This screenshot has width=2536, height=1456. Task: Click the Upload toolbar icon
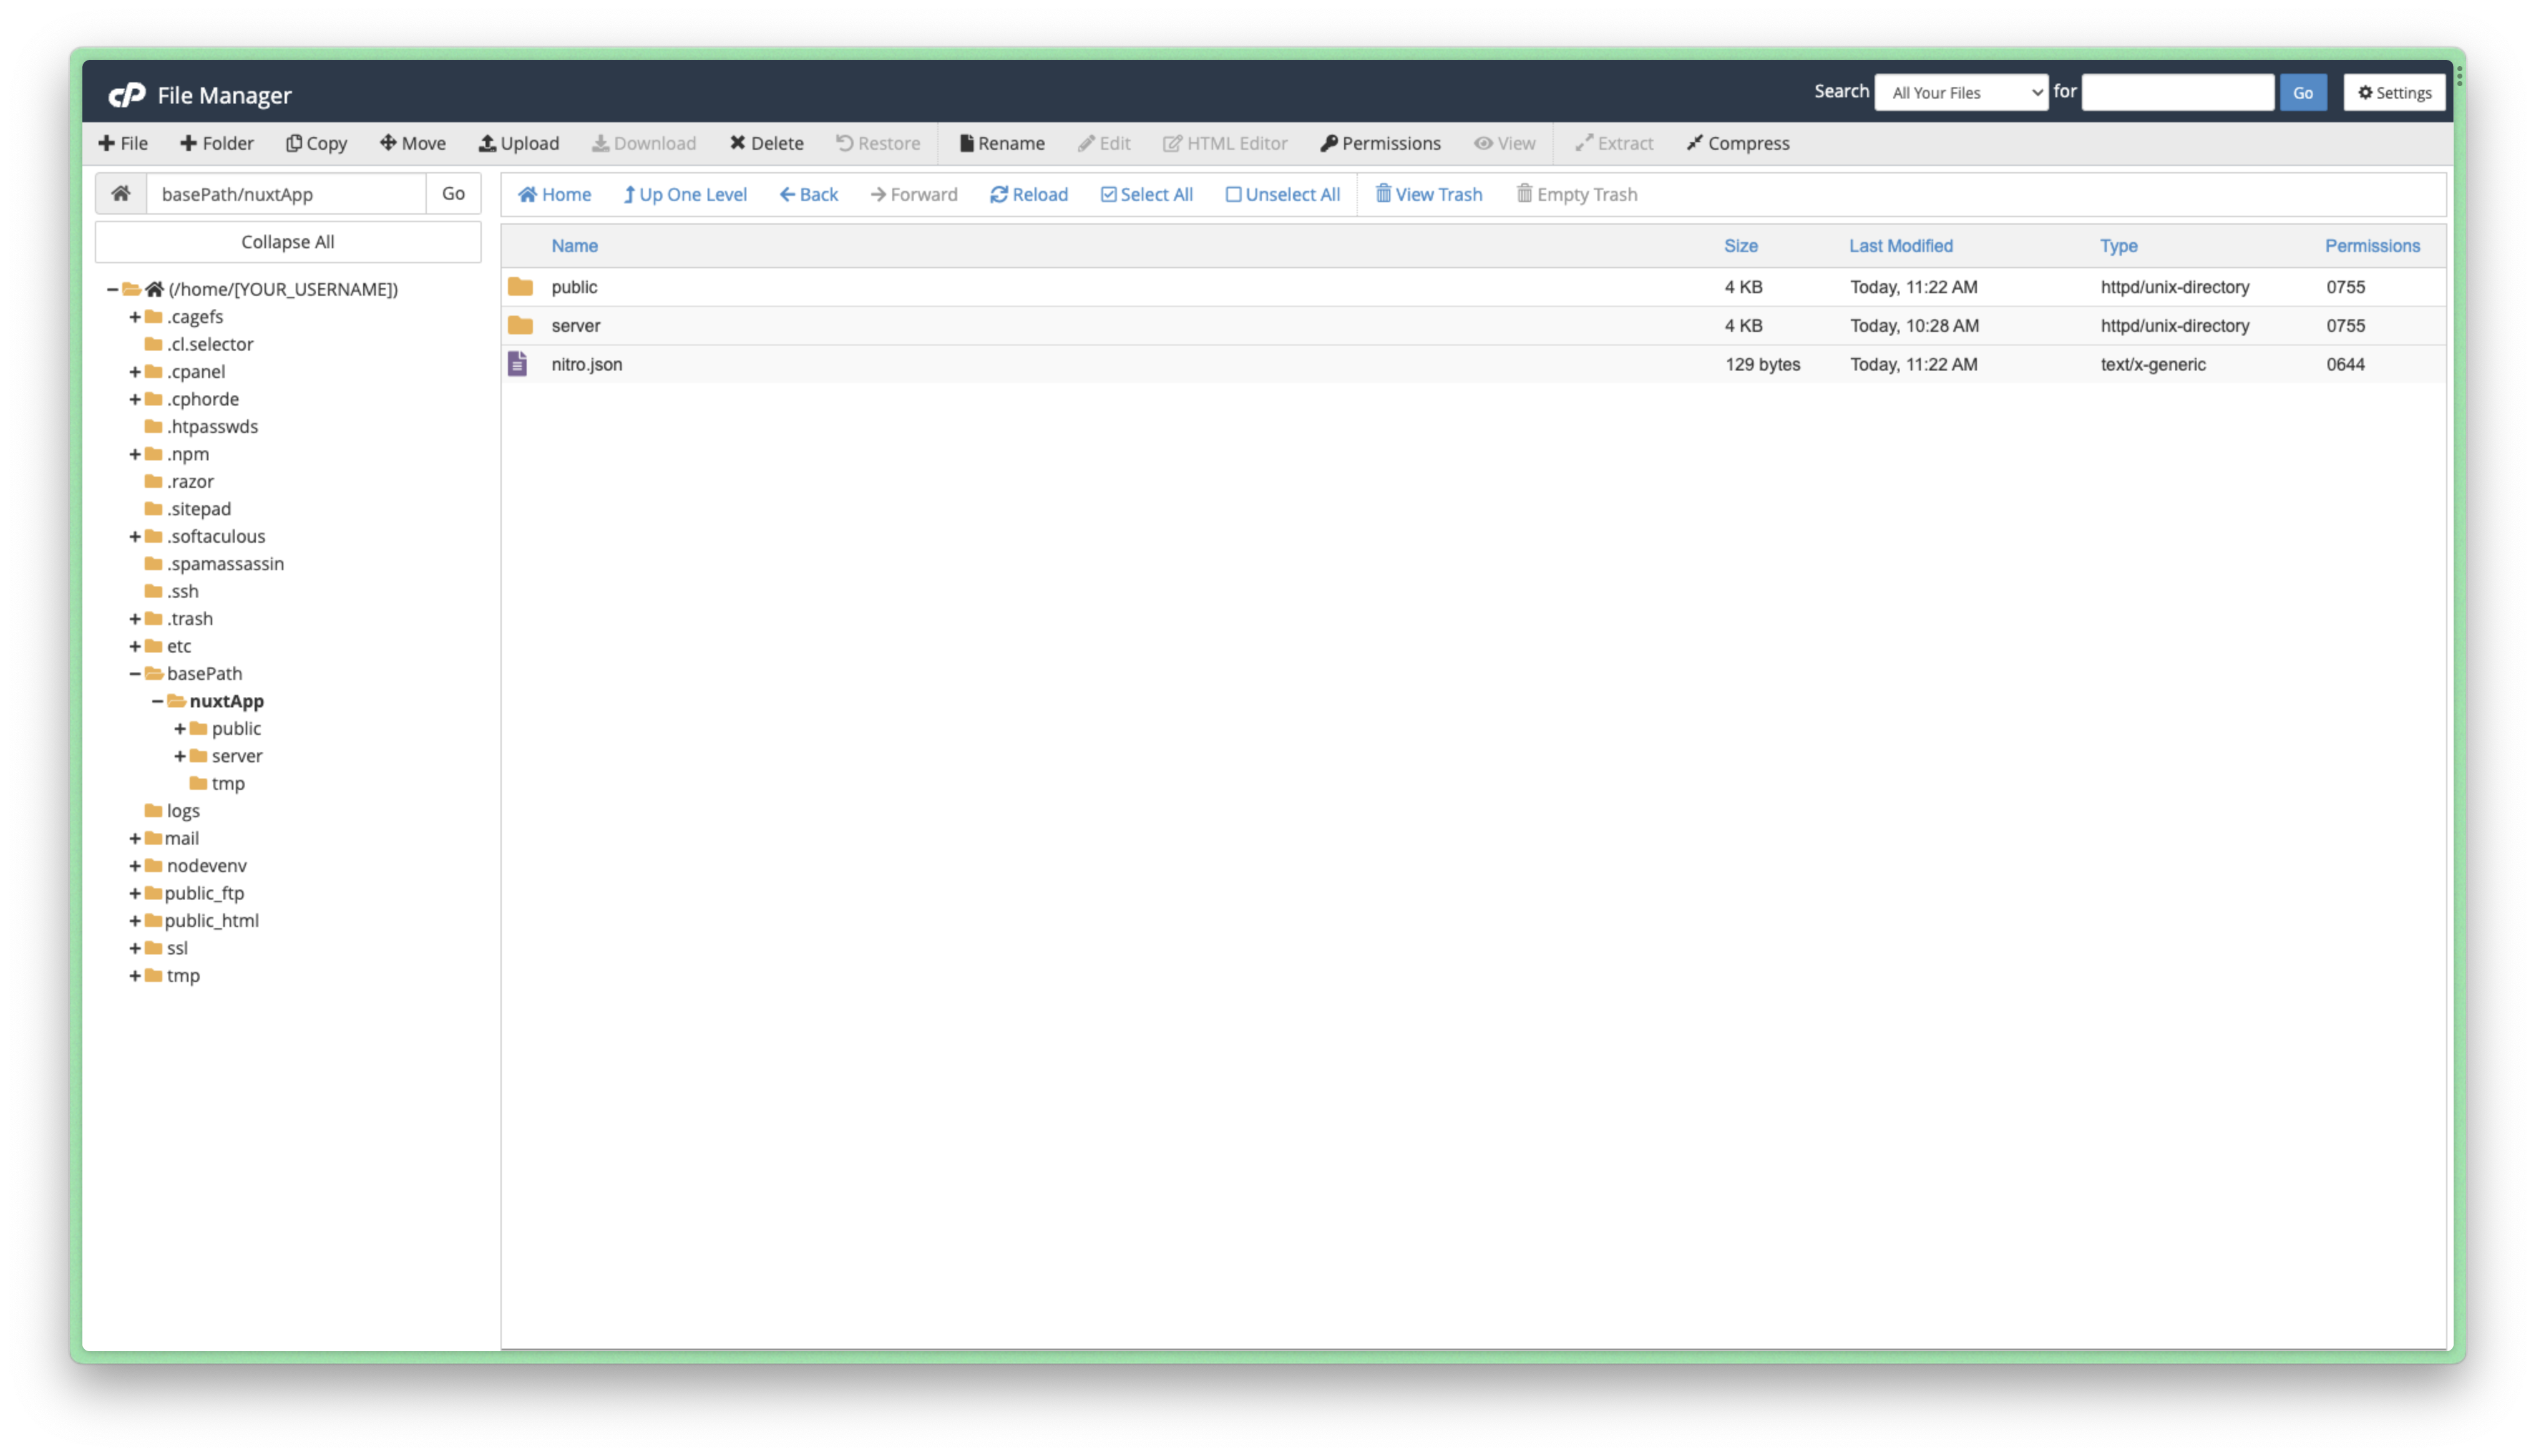(x=487, y=143)
